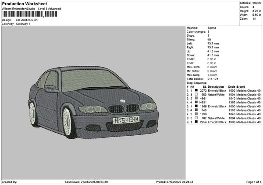Viewport: 263px width, 185px height.
Task: Click the St. stitch count column header
Action: [205, 86]
